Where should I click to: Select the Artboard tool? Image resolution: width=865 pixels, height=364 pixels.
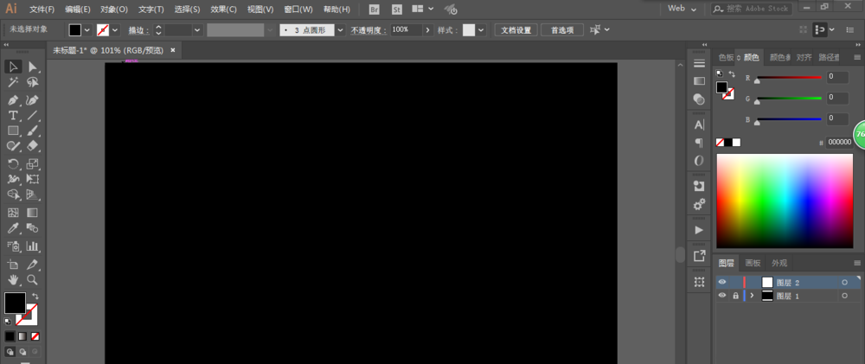pos(13,265)
